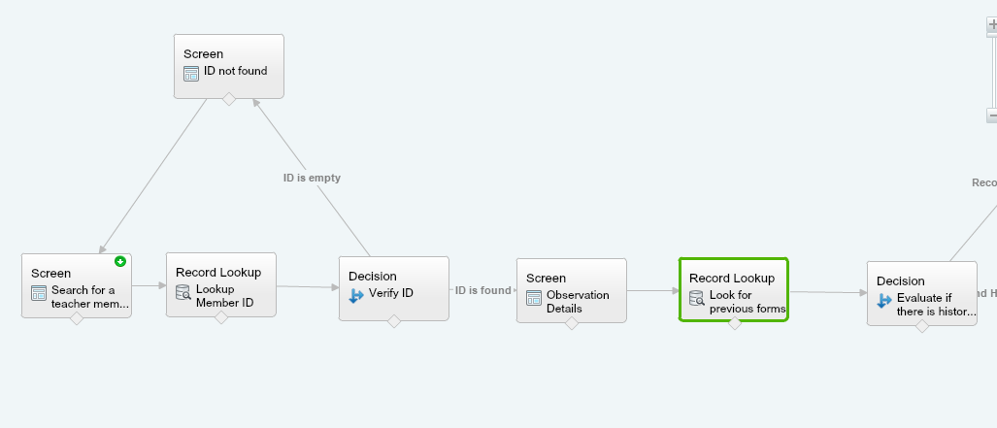This screenshot has height=428, width=997.
Task: Click the zoom out minus button
Action: click(992, 115)
